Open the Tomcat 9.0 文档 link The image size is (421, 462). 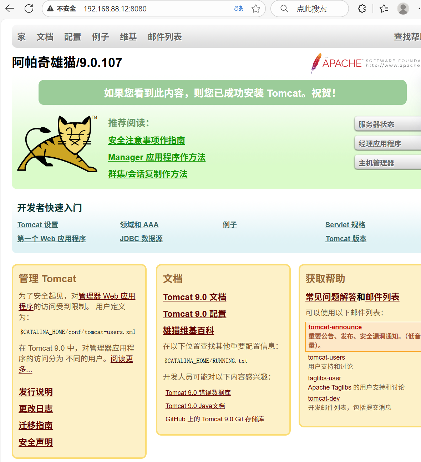click(x=195, y=297)
